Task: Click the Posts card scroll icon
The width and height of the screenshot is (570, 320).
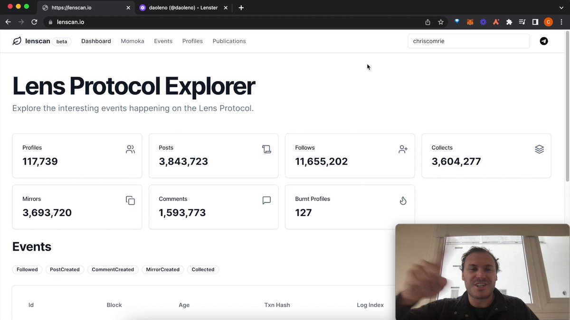Action: point(266,149)
